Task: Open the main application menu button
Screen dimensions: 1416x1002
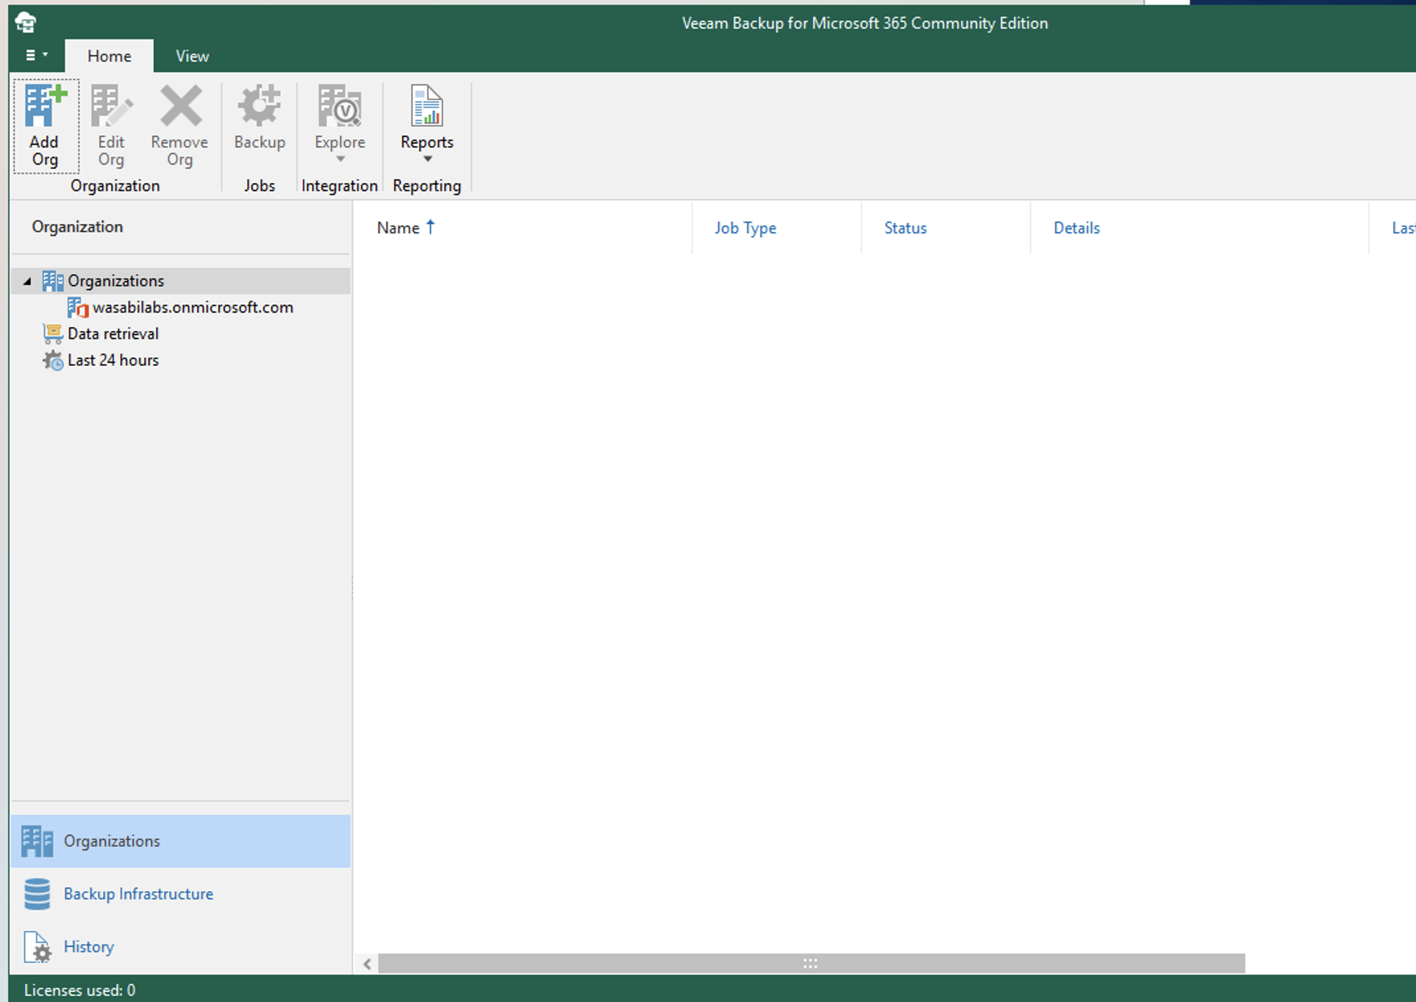Action: [36, 56]
